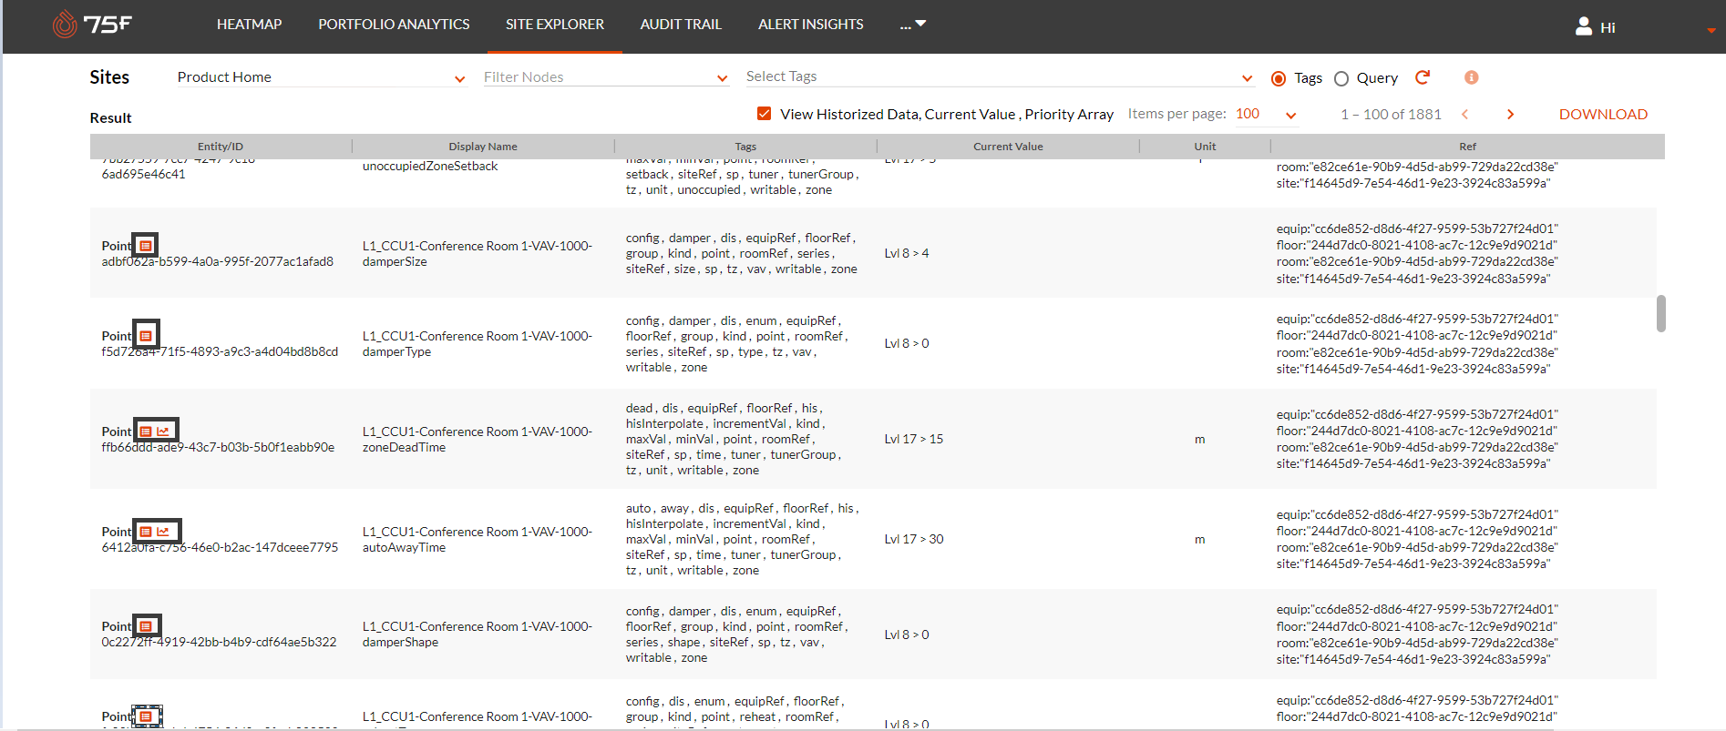1726x731 pixels.
Task: Click current value 'Lvl 8 > 4'
Action: click(x=907, y=254)
